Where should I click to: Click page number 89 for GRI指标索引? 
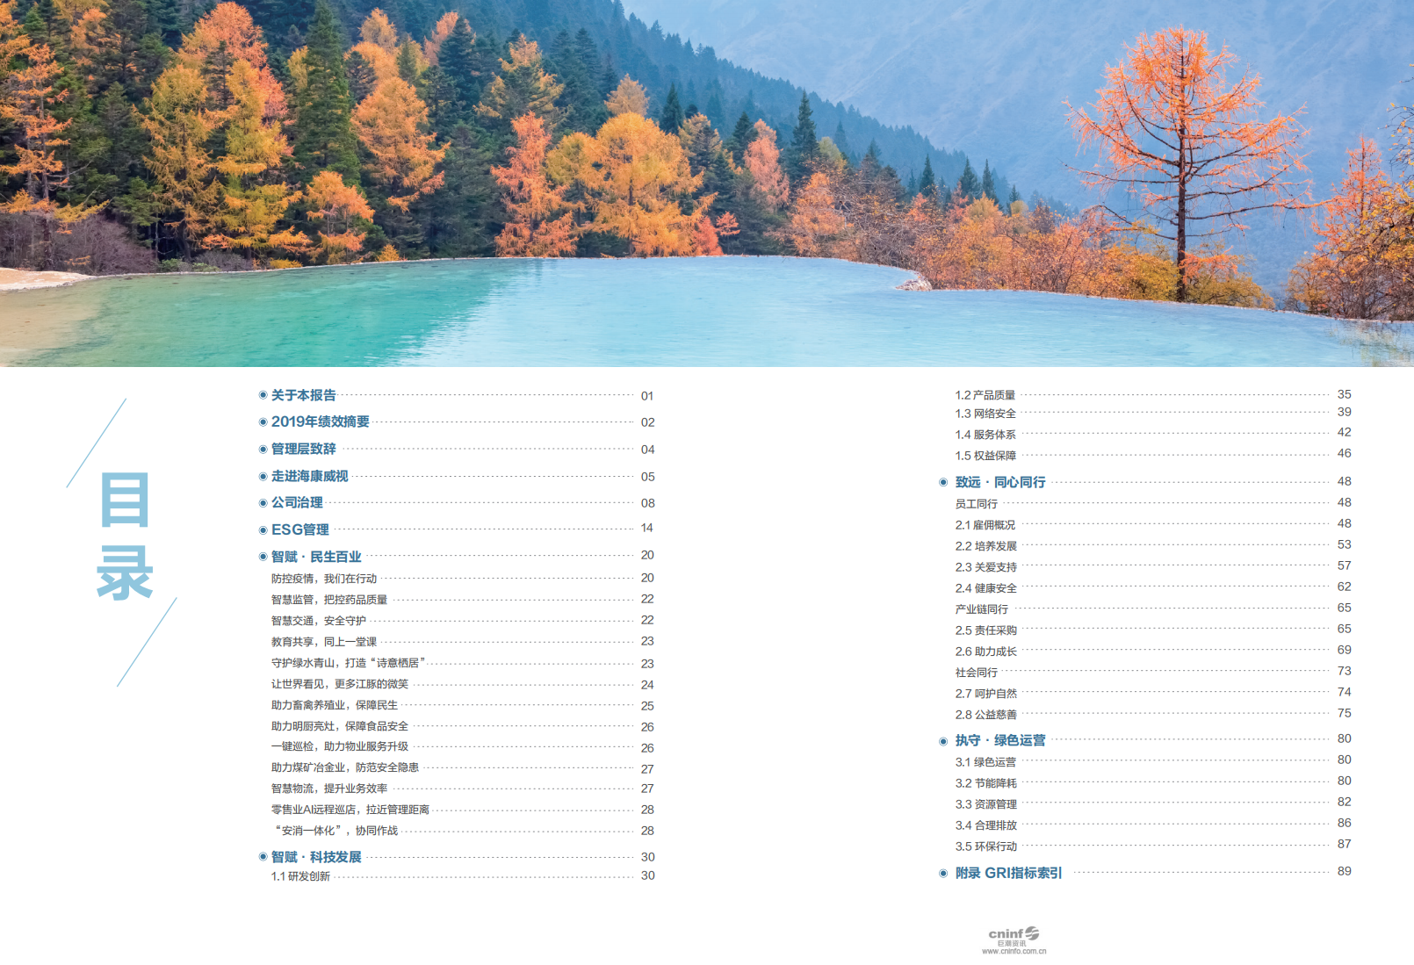(x=1342, y=873)
